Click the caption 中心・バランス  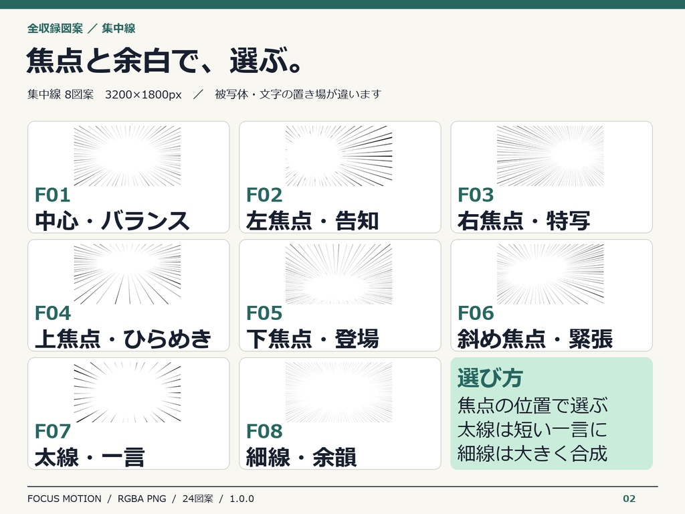[x=112, y=221]
